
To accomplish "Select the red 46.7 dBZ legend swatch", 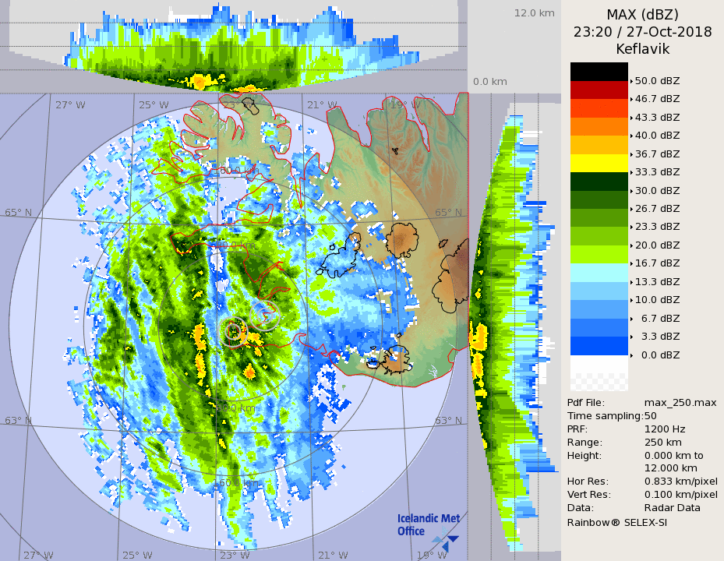I will [599, 90].
